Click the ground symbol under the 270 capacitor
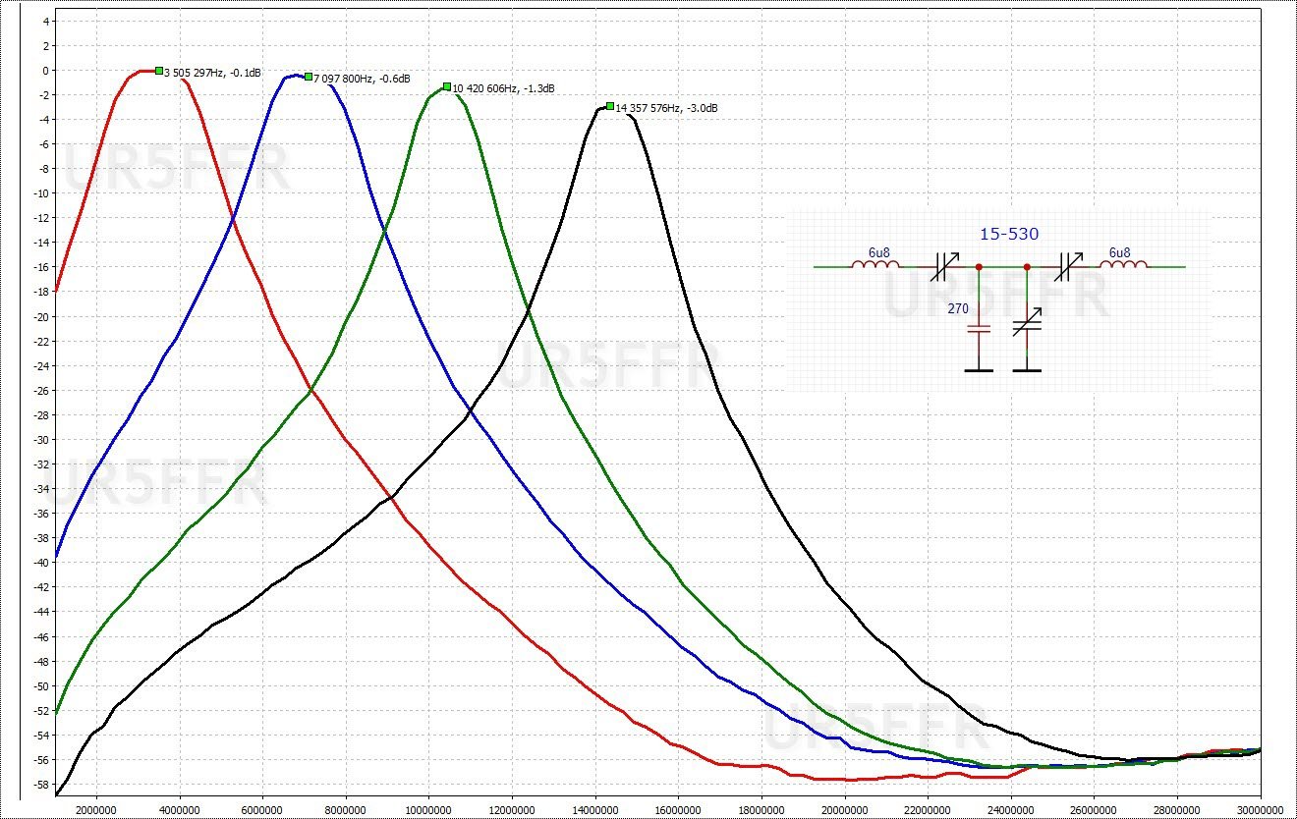Image resolution: width=1297 pixels, height=819 pixels. (978, 370)
